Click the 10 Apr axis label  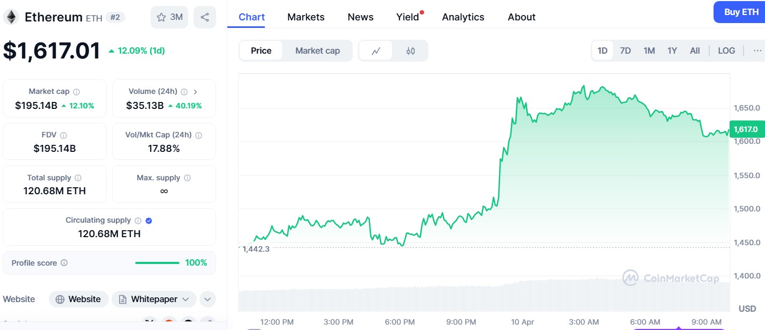click(523, 322)
